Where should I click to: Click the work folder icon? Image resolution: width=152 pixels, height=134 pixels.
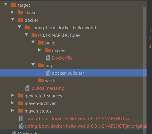[x=41, y=80]
